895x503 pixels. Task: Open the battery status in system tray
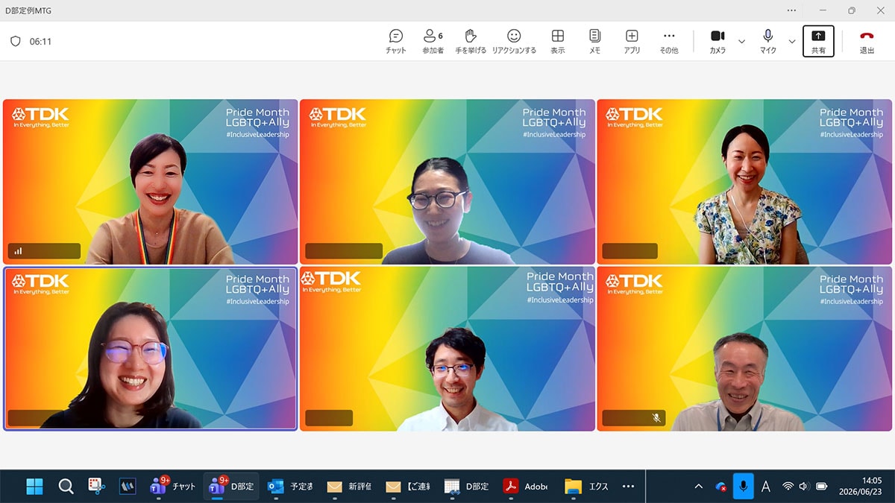pyautogui.click(x=822, y=487)
